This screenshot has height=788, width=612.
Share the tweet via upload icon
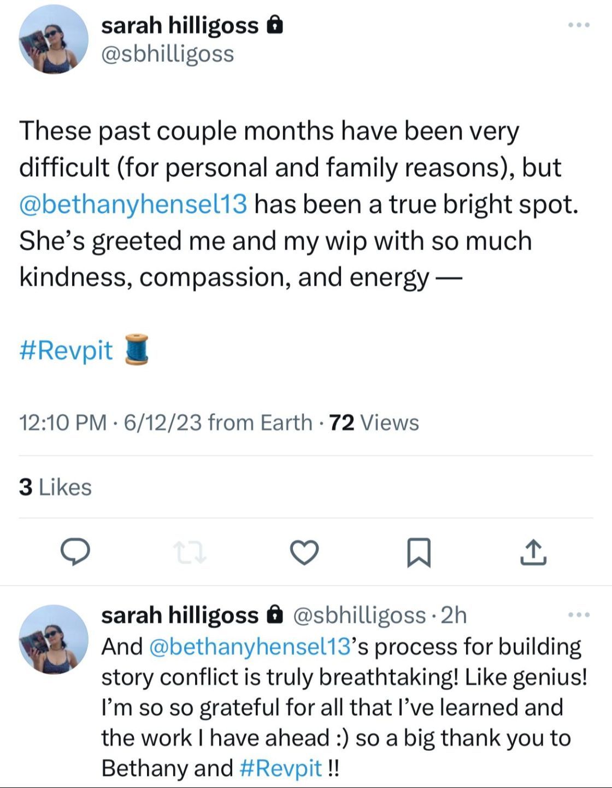click(x=533, y=552)
